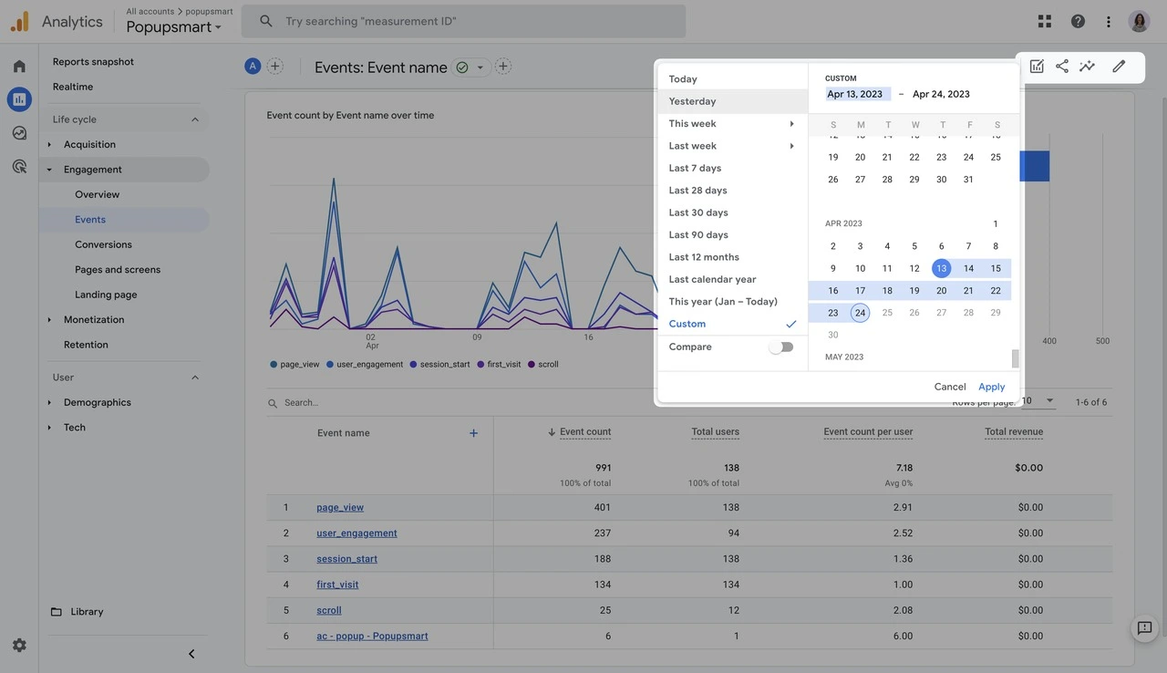This screenshot has height=673, width=1167.
Task: Click start date field Apr 13, 2023
Action: tap(857, 94)
